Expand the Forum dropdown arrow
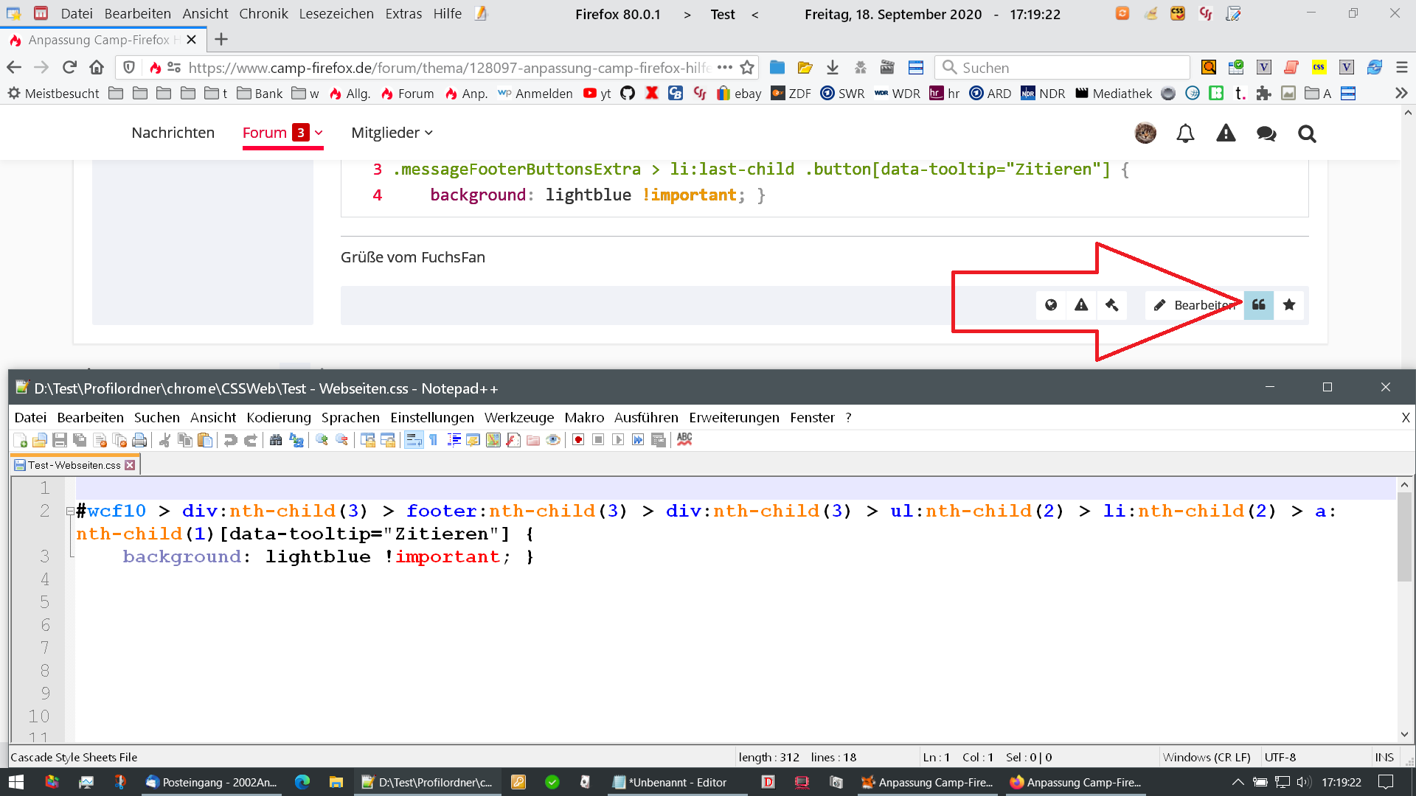 319,133
